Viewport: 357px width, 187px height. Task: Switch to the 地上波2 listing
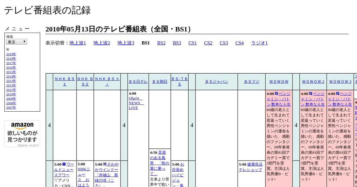coord(102,43)
